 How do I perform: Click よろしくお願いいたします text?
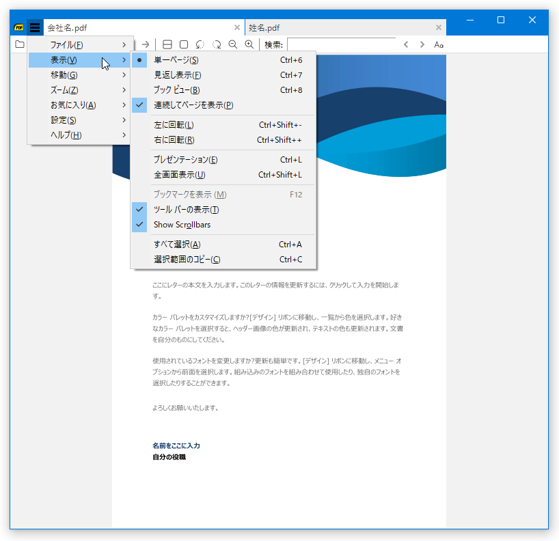(x=185, y=408)
